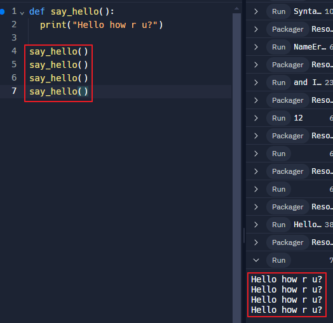Click the editor scrollbar up arrow

(x=236, y=9)
